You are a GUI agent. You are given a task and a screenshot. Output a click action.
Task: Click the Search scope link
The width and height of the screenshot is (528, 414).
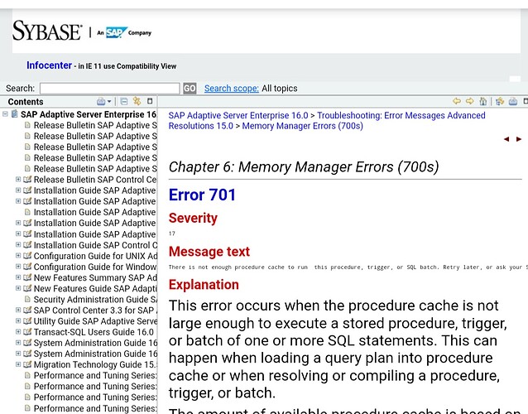click(232, 89)
